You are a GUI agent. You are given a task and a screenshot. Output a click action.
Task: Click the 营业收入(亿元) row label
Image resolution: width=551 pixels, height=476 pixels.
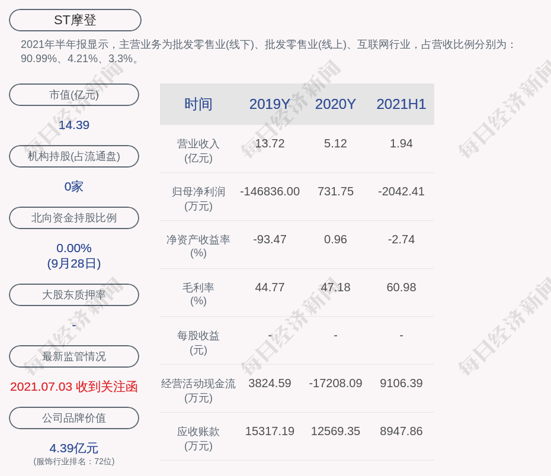point(198,151)
